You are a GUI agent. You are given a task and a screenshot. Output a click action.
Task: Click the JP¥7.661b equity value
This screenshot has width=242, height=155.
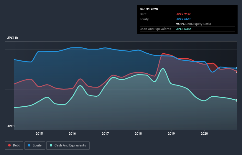coord(184,19)
